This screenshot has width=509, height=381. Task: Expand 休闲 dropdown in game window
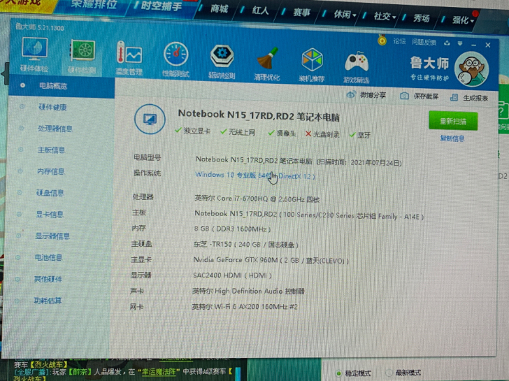tap(345, 14)
